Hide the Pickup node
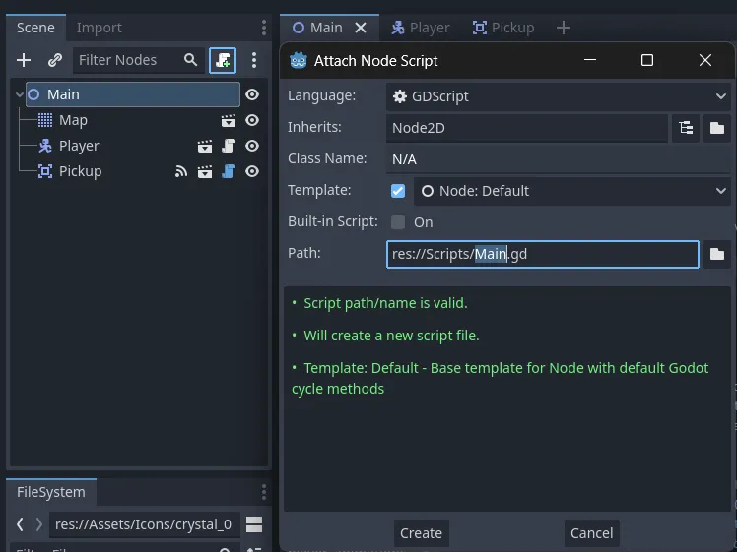Screen dimensions: 737x552 [252, 171]
